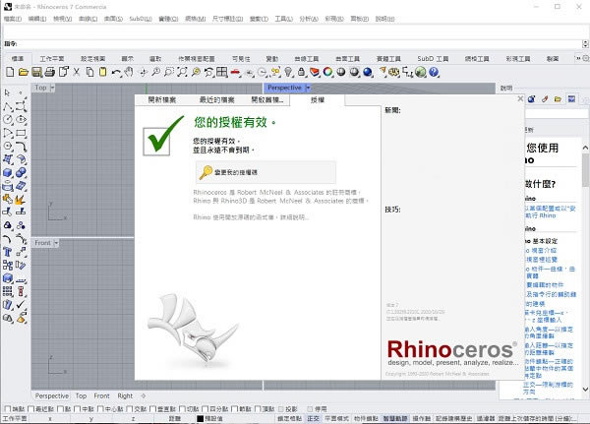Select the Polyline tool in left sidebar

8,107
